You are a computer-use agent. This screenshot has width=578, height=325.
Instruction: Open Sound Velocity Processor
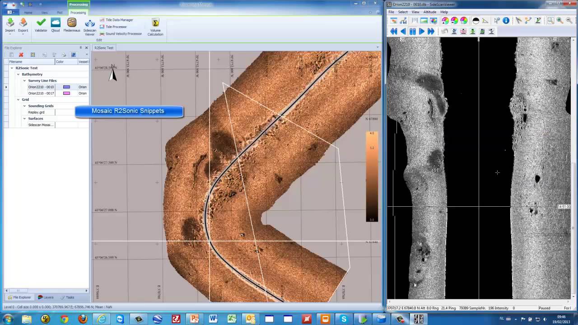121,33
